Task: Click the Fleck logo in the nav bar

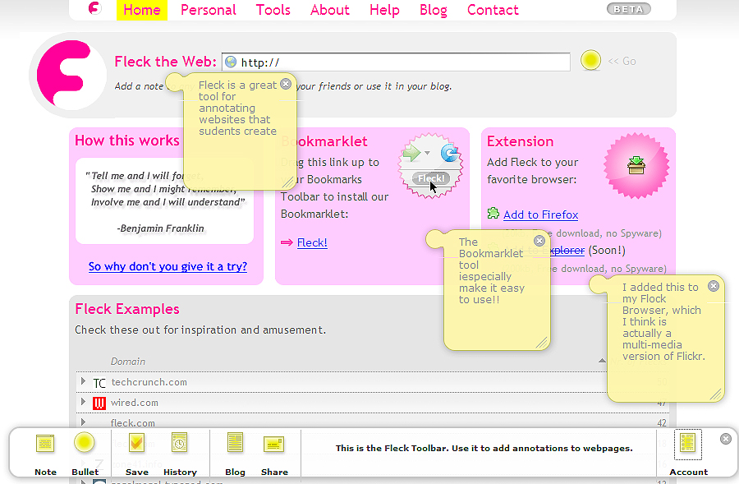Action: click(94, 8)
